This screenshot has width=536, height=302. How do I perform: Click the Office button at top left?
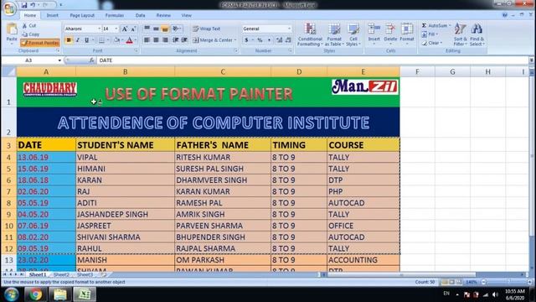9,8
